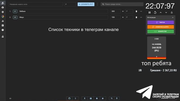Image resolution: width=180 pixels, height=101 pixels.
Task: Pause the auction timer
Action: tap(149, 12)
